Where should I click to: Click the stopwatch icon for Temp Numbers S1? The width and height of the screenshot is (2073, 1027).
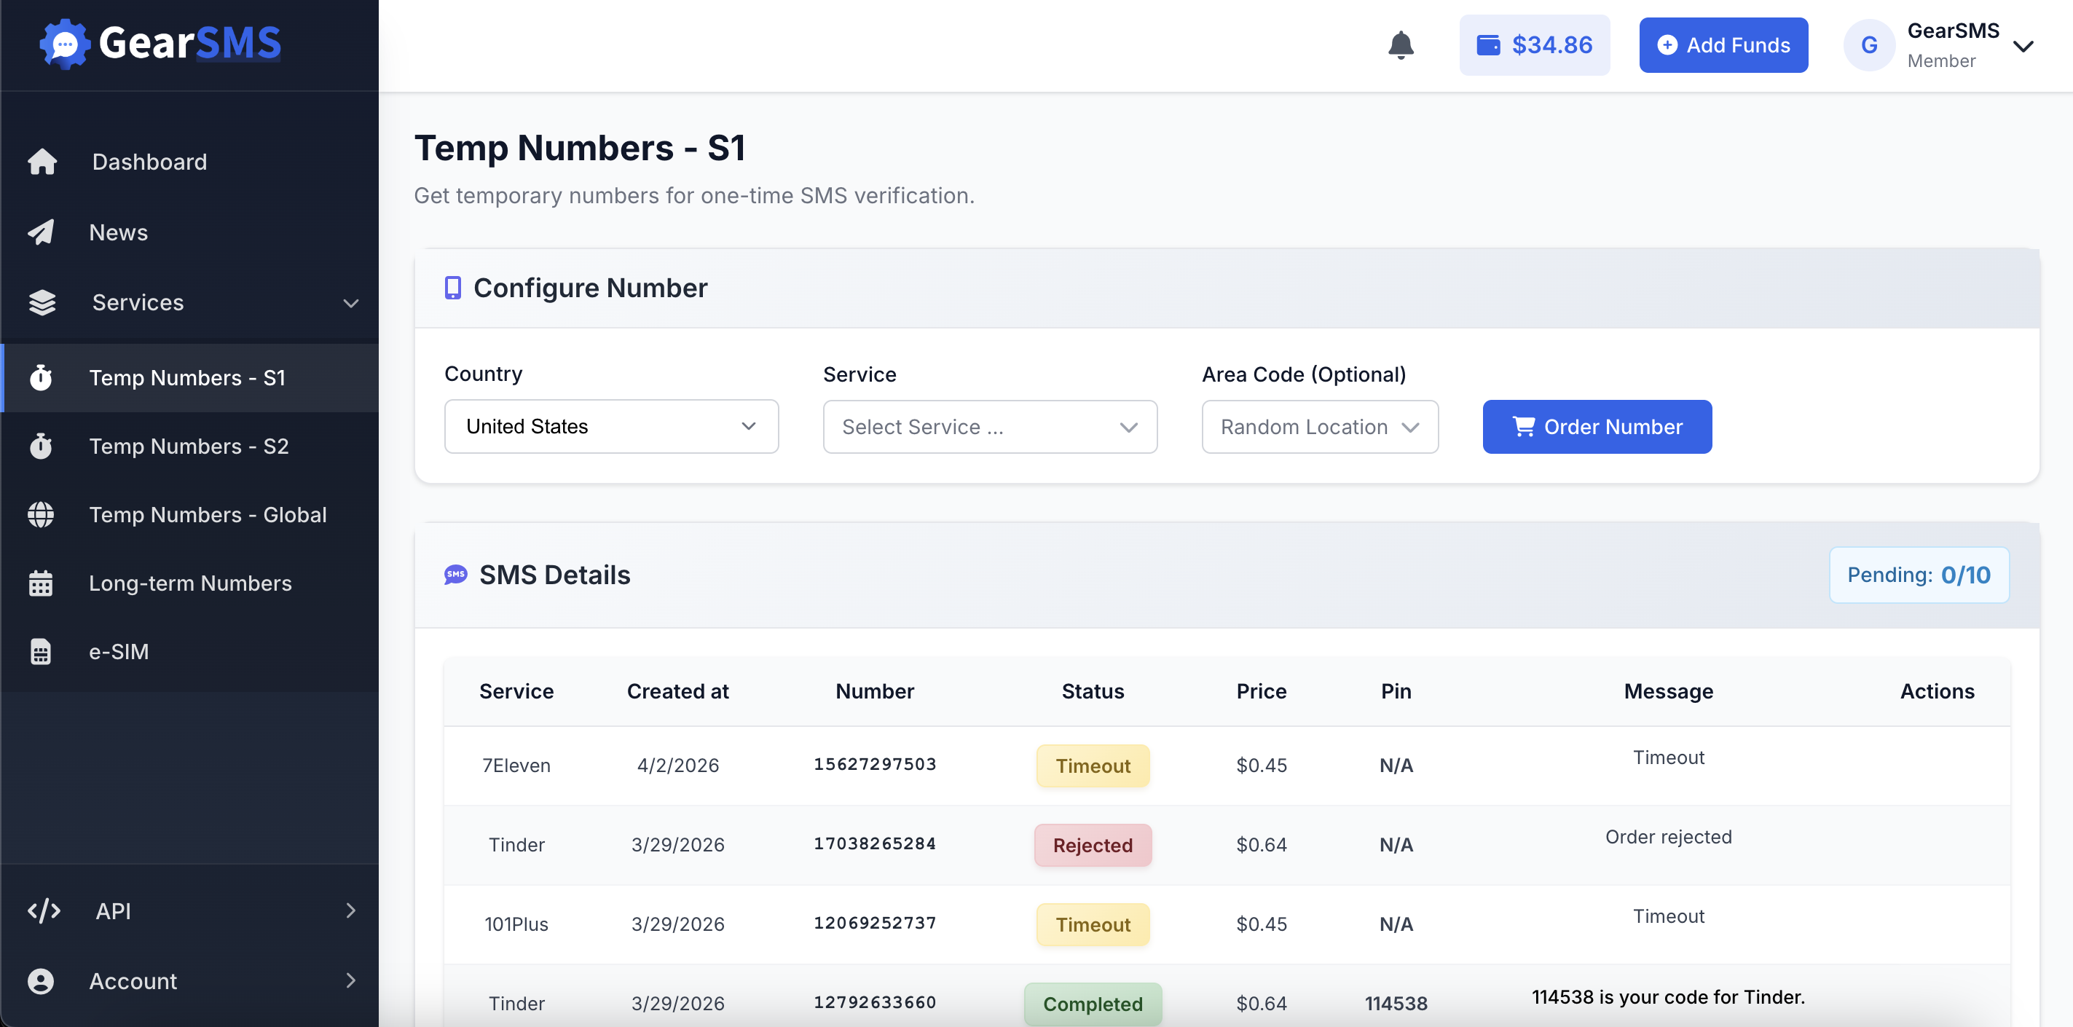pyautogui.click(x=41, y=377)
